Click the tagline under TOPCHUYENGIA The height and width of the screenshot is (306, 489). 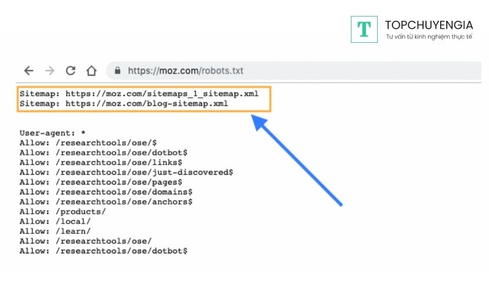tap(428, 37)
